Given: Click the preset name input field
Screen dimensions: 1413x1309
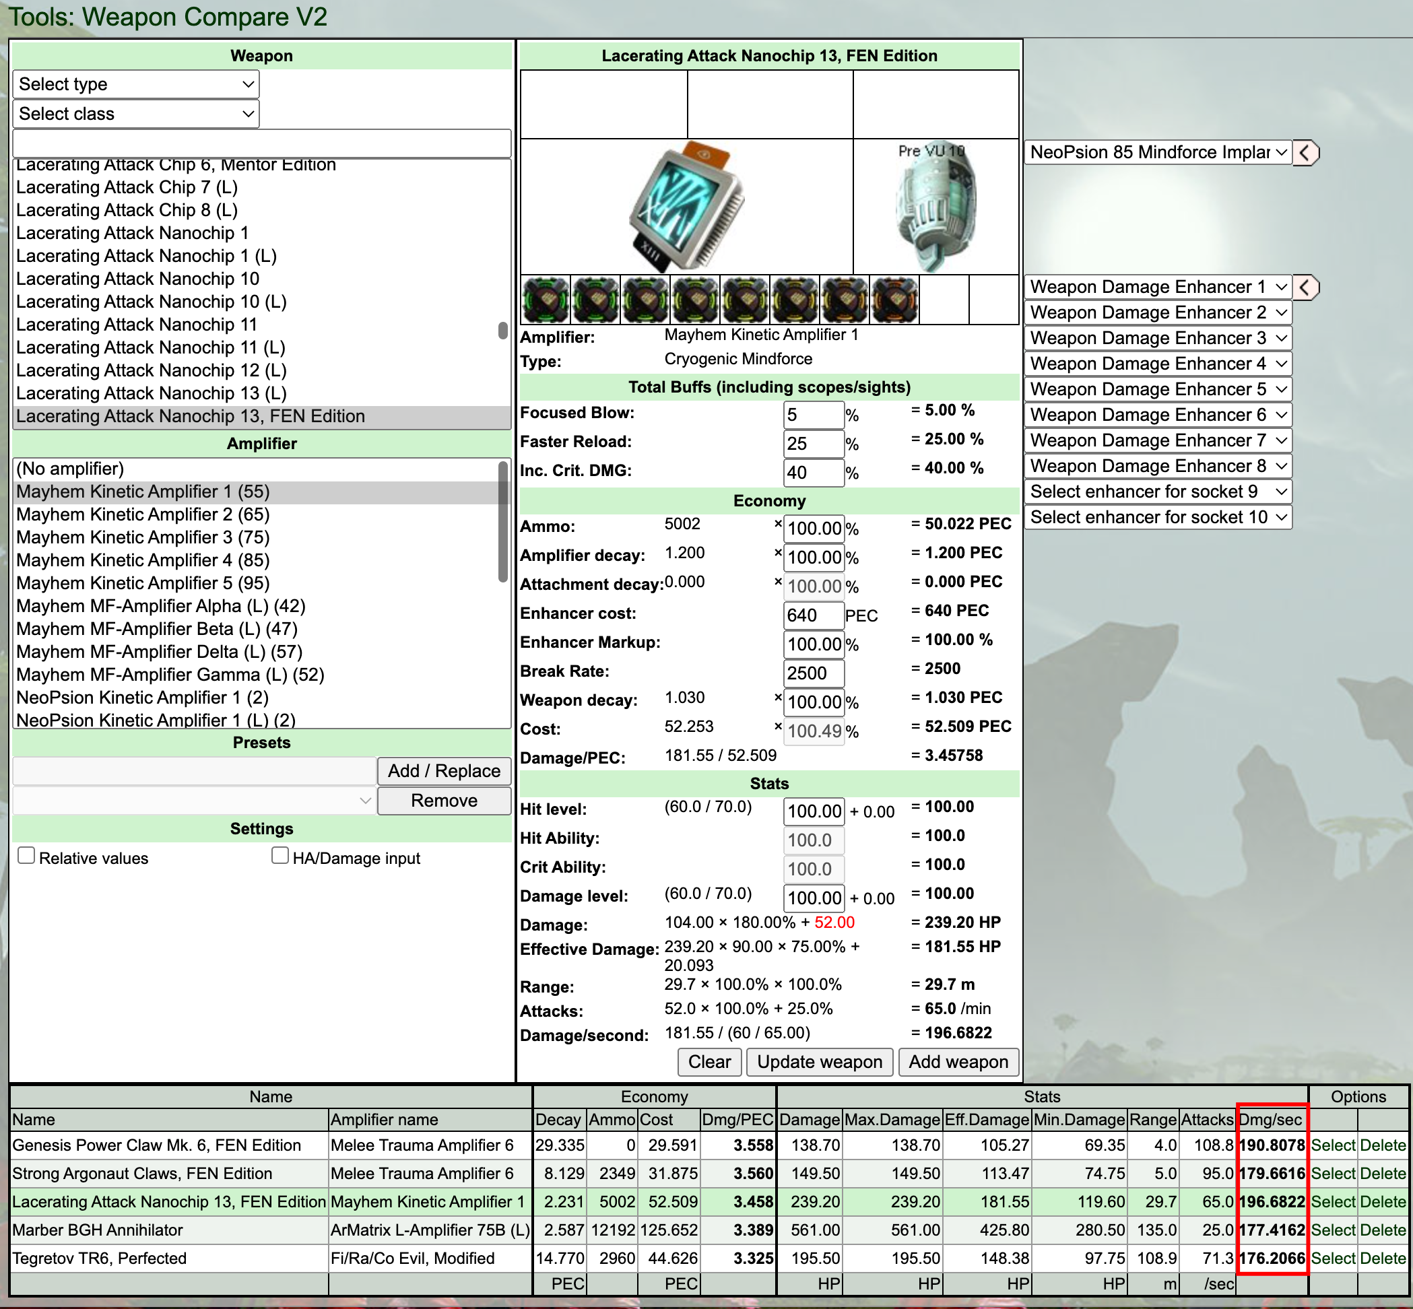Looking at the screenshot, I should click(x=194, y=772).
